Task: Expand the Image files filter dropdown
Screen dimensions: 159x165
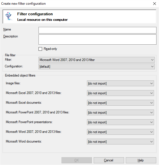Action: pos(120,83)
